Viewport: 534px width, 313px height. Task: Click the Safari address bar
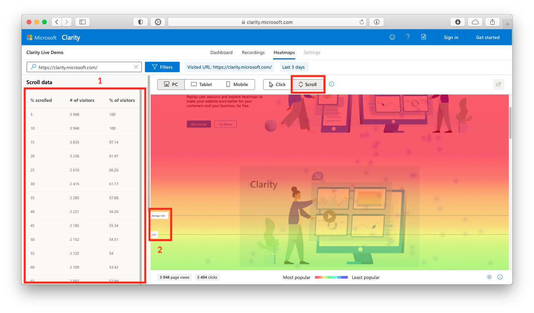(x=267, y=22)
